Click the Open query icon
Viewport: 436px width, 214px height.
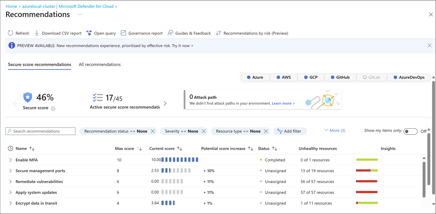[89, 33]
